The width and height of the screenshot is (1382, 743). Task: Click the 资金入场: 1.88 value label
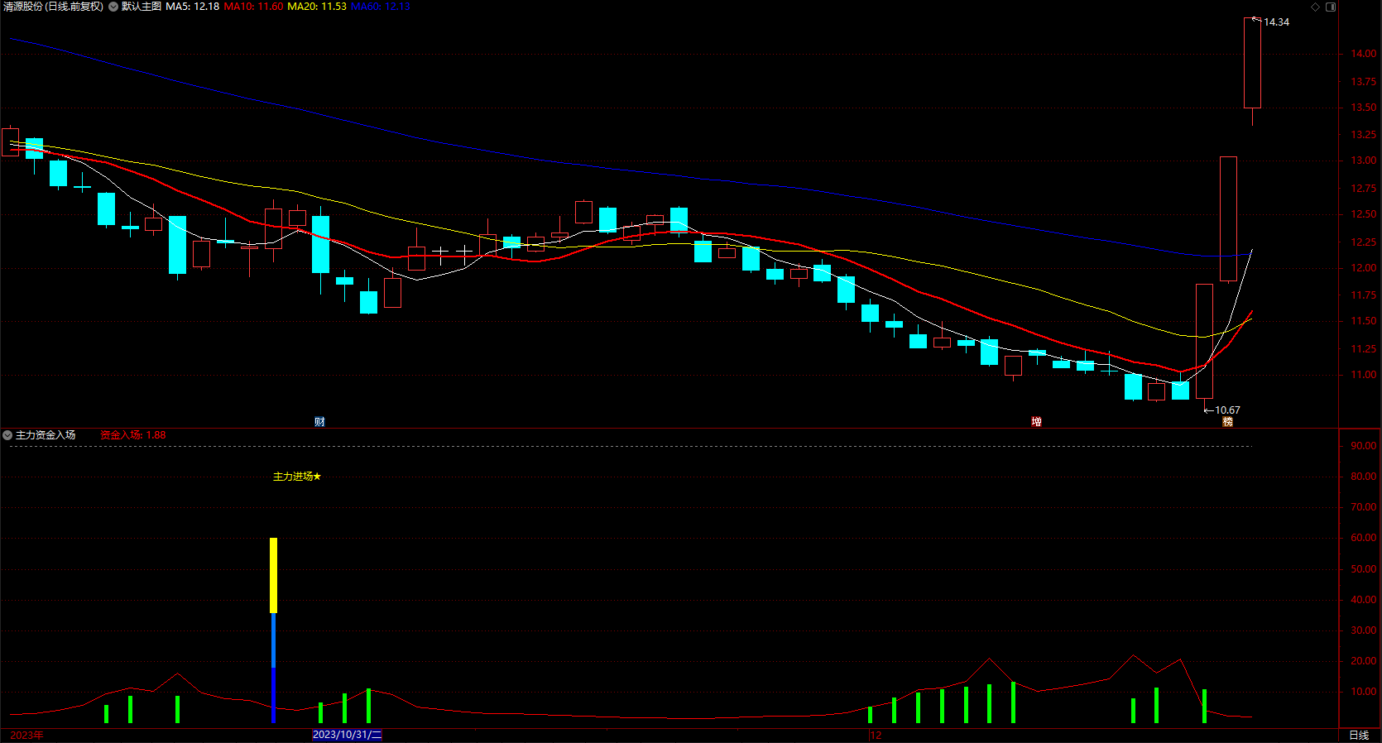132,435
